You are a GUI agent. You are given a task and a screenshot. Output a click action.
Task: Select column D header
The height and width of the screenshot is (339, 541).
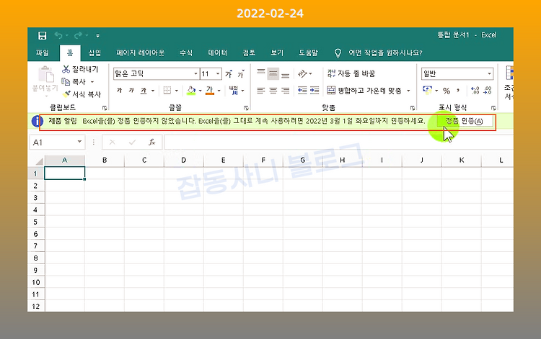point(183,160)
